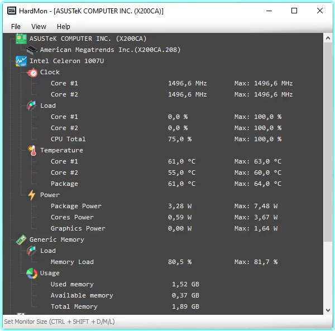Click the Max: 64,0 °C package value
335x331 pixels.
258,184
